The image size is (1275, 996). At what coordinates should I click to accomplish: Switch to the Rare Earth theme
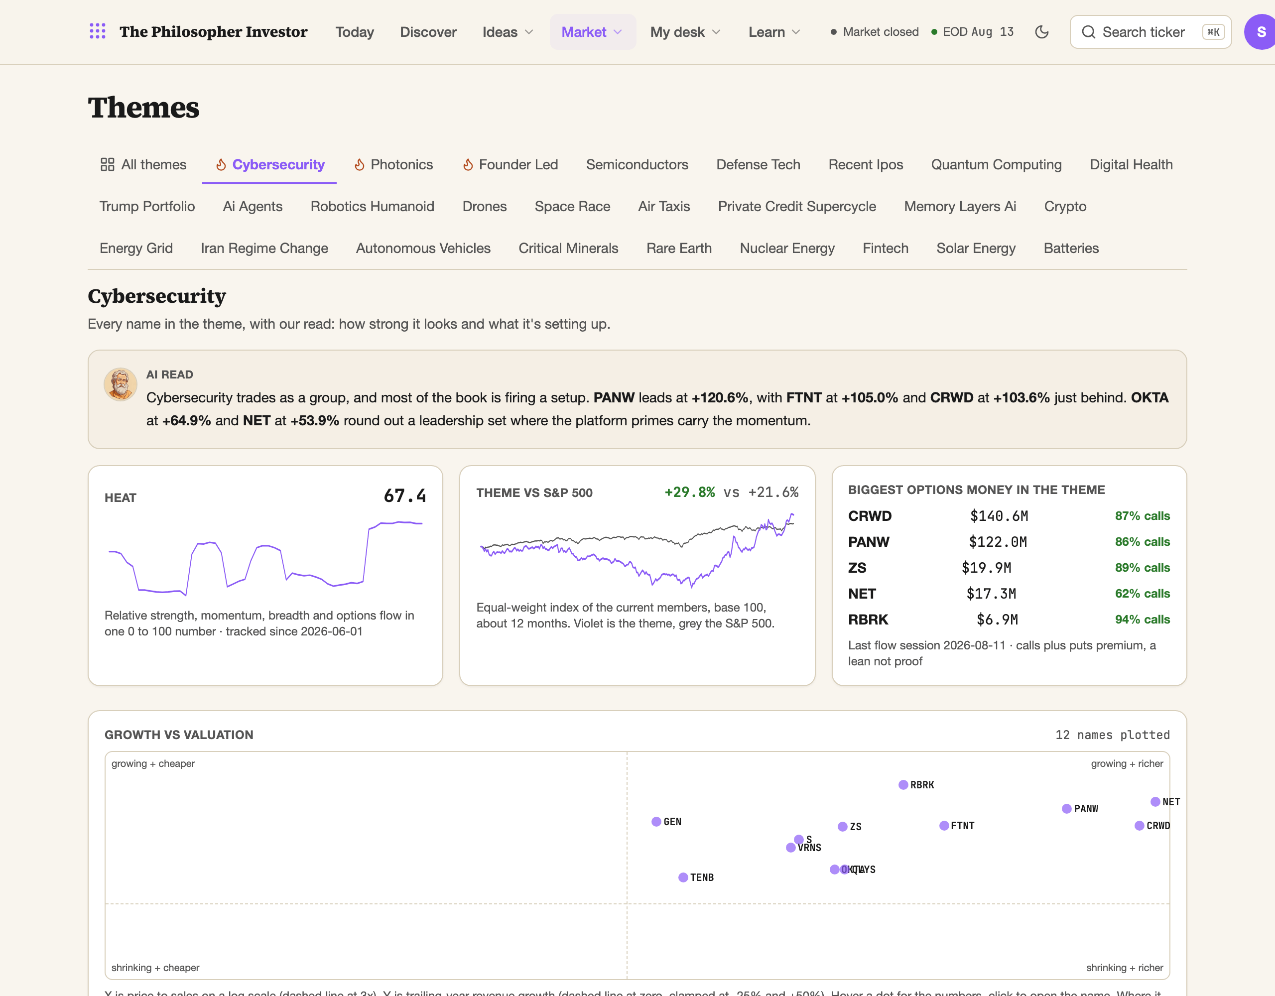coord(679,248)
